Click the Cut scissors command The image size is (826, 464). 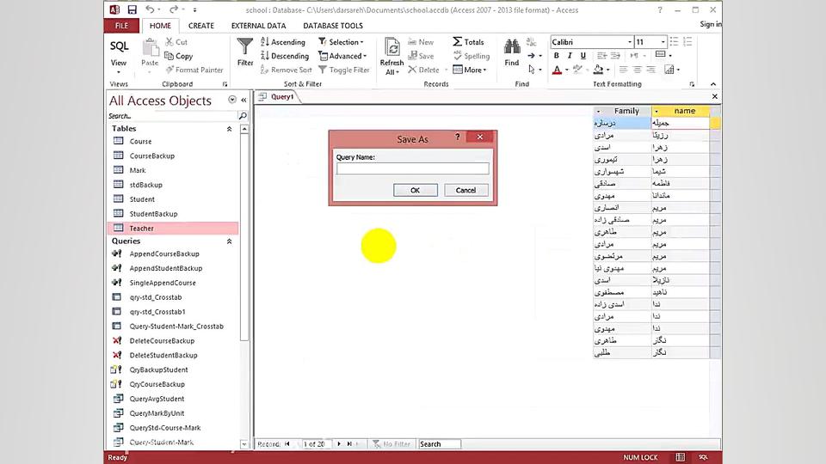(176, 41)
